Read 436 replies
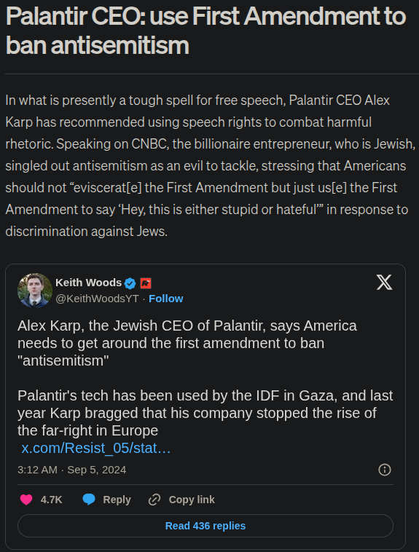The width and height of the screenshot is (419, 552). coord(205,526)
